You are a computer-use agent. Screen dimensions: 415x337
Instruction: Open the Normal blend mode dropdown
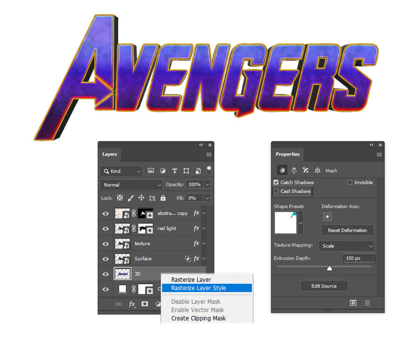tap(131, 185)
